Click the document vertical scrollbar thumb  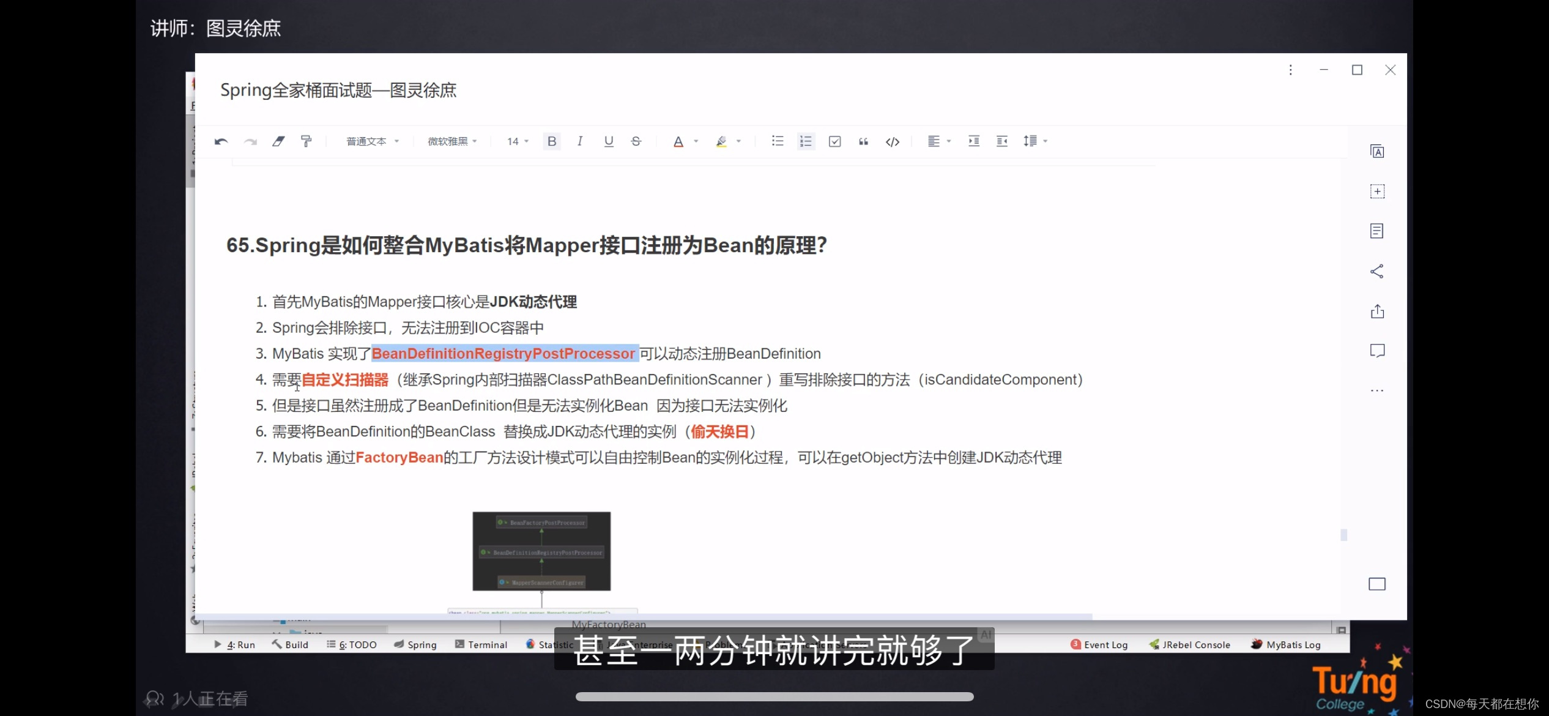pos(1343,535)
